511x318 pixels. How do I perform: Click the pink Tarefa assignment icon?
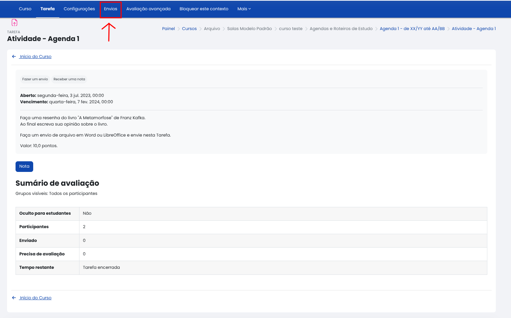coord(14,23)
